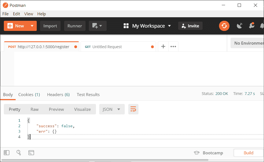Image resolution: width=264 pixels, height=162 pixels.
Task: Click the Postman logo in title bar
Action: 5,5
